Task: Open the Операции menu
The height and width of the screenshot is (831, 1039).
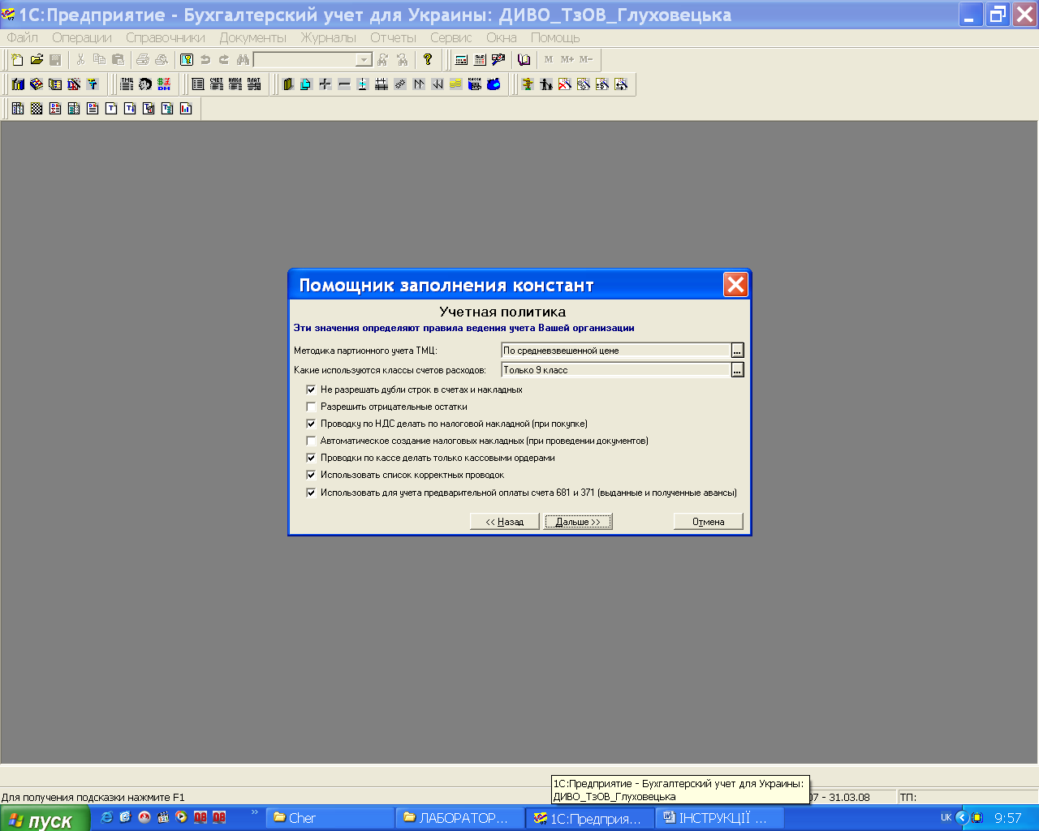Action: coord(82,37)
